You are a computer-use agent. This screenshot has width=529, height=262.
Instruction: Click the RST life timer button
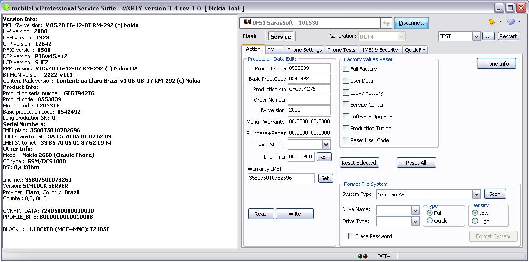(324, 157)
